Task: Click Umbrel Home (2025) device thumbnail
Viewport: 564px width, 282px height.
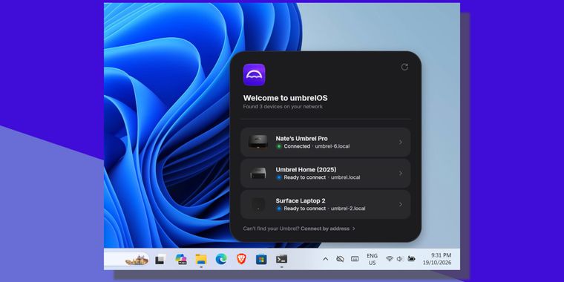Action: pyautogui.click(x=258, y=173)
